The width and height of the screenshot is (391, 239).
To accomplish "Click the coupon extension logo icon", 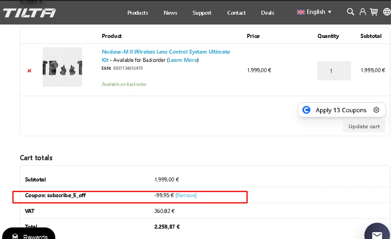I will click(x=306, y=110).
